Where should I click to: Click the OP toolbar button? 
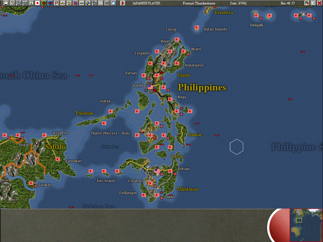(101, 3)
